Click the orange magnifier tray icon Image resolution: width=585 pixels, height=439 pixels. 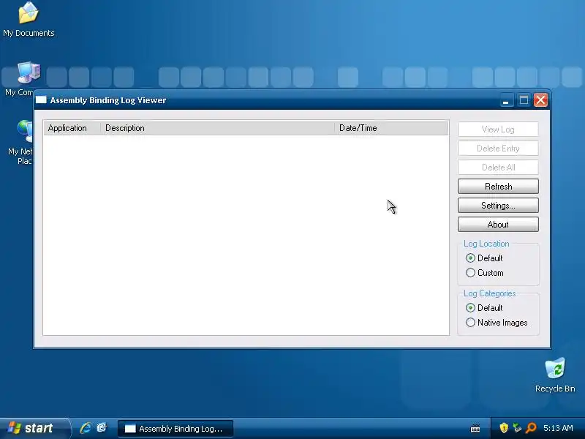click(x=531, y=428)
